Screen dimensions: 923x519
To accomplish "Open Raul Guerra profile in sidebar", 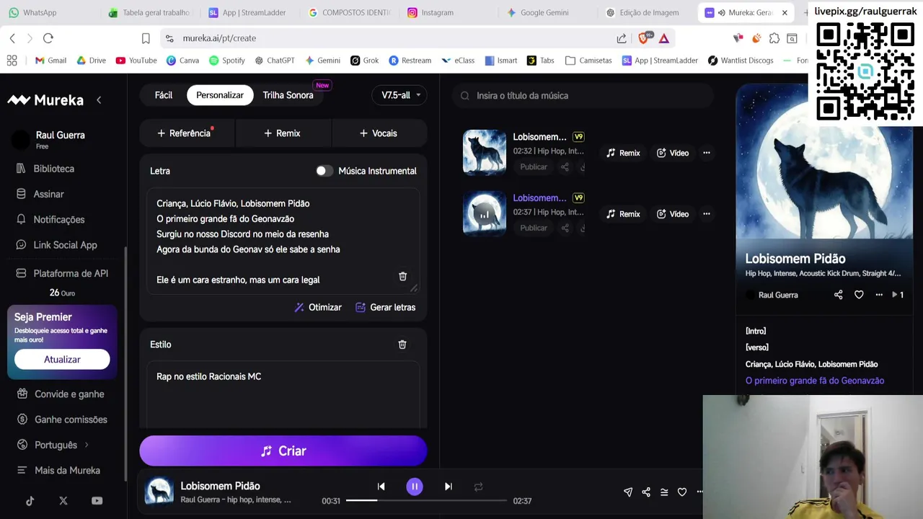I will point(49,139).
